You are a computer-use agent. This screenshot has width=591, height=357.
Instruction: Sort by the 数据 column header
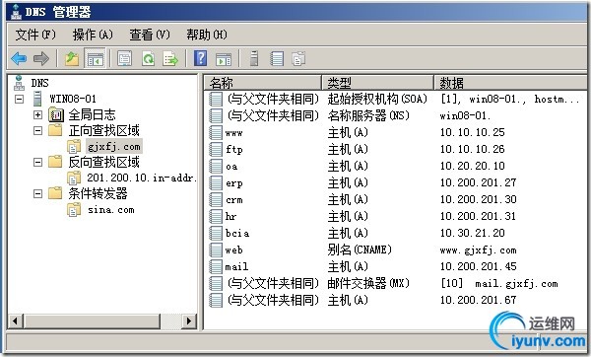point(510,82)
